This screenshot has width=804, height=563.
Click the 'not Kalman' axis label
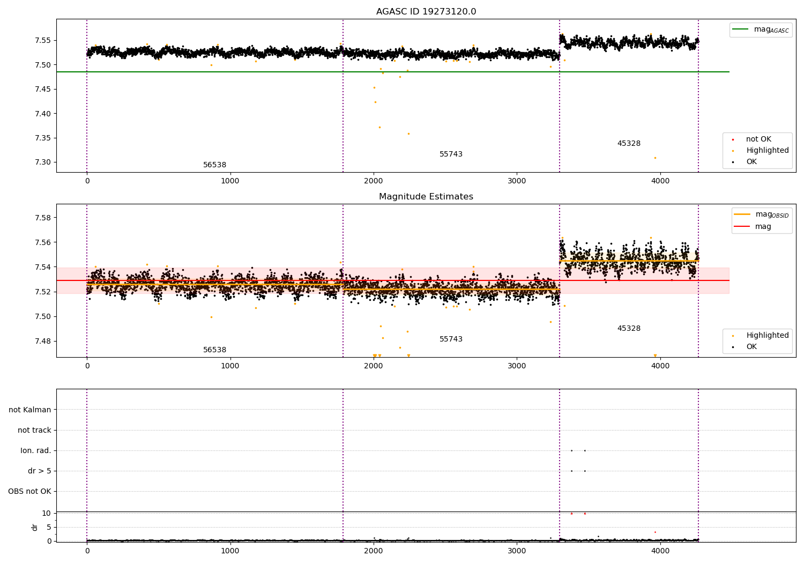pyautogui.click(x=30, y=410)
